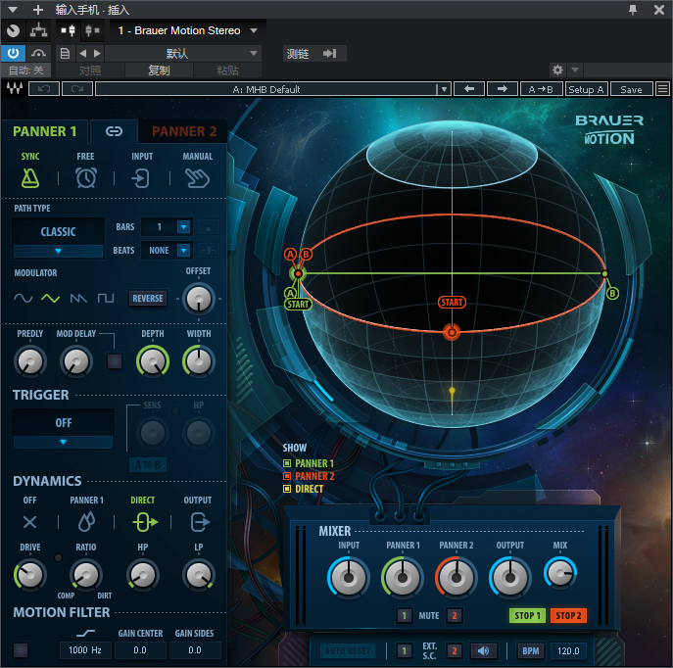The height and width of the screenshot is (668, 673).
Task: Click the Setup A button
Action: (586, 89)
